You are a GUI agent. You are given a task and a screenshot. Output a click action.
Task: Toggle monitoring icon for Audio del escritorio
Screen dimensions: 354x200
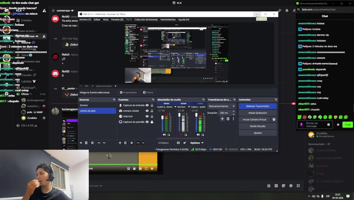pos(169,135)
